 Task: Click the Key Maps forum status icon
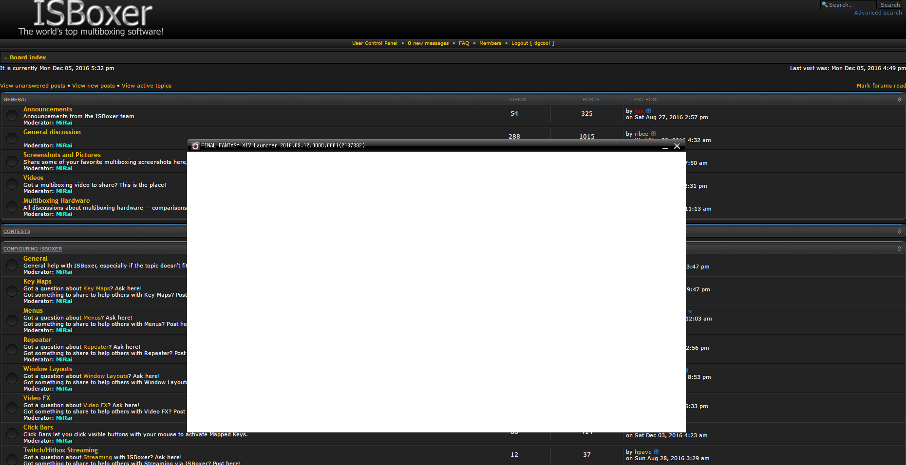pos(12,291)
